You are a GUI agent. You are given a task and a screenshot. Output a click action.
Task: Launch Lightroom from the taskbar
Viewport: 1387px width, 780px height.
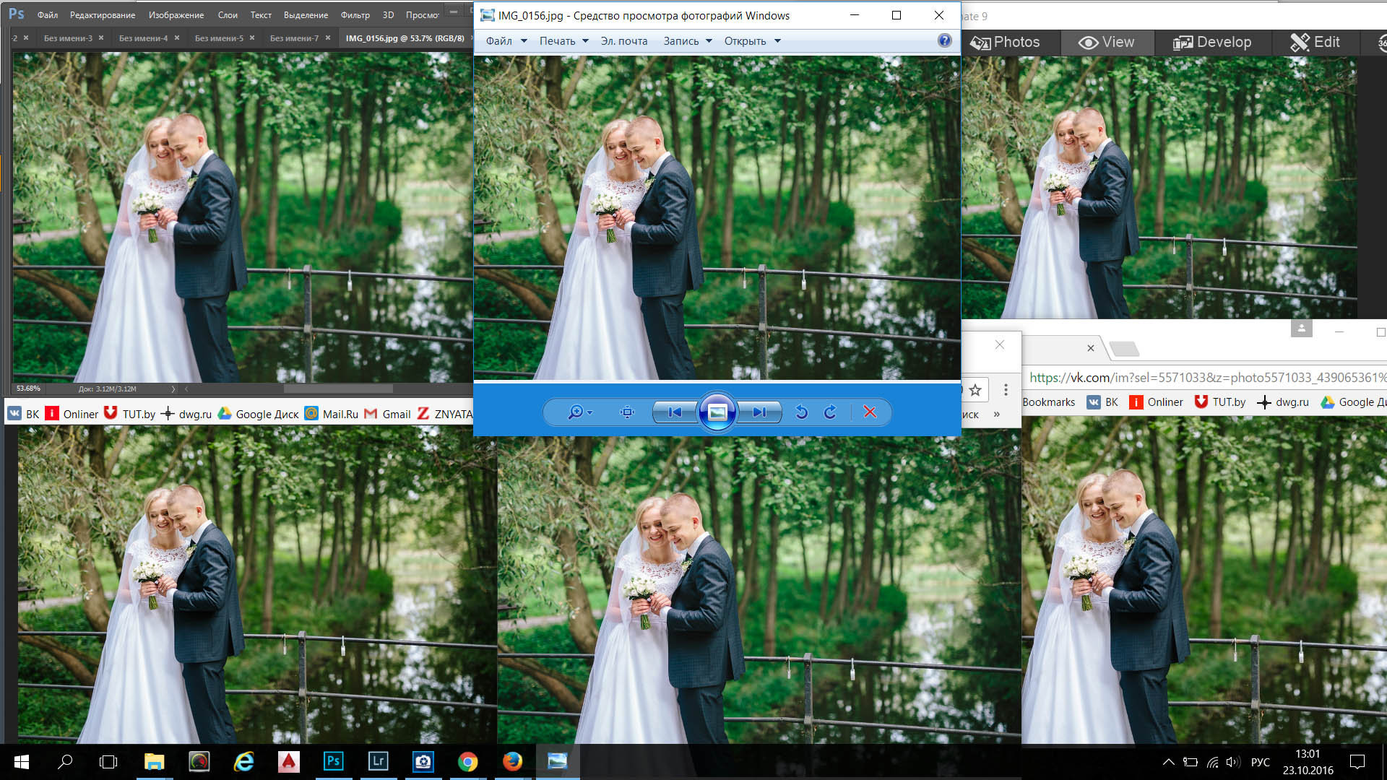pyautogui.click(x=378, y=761)
